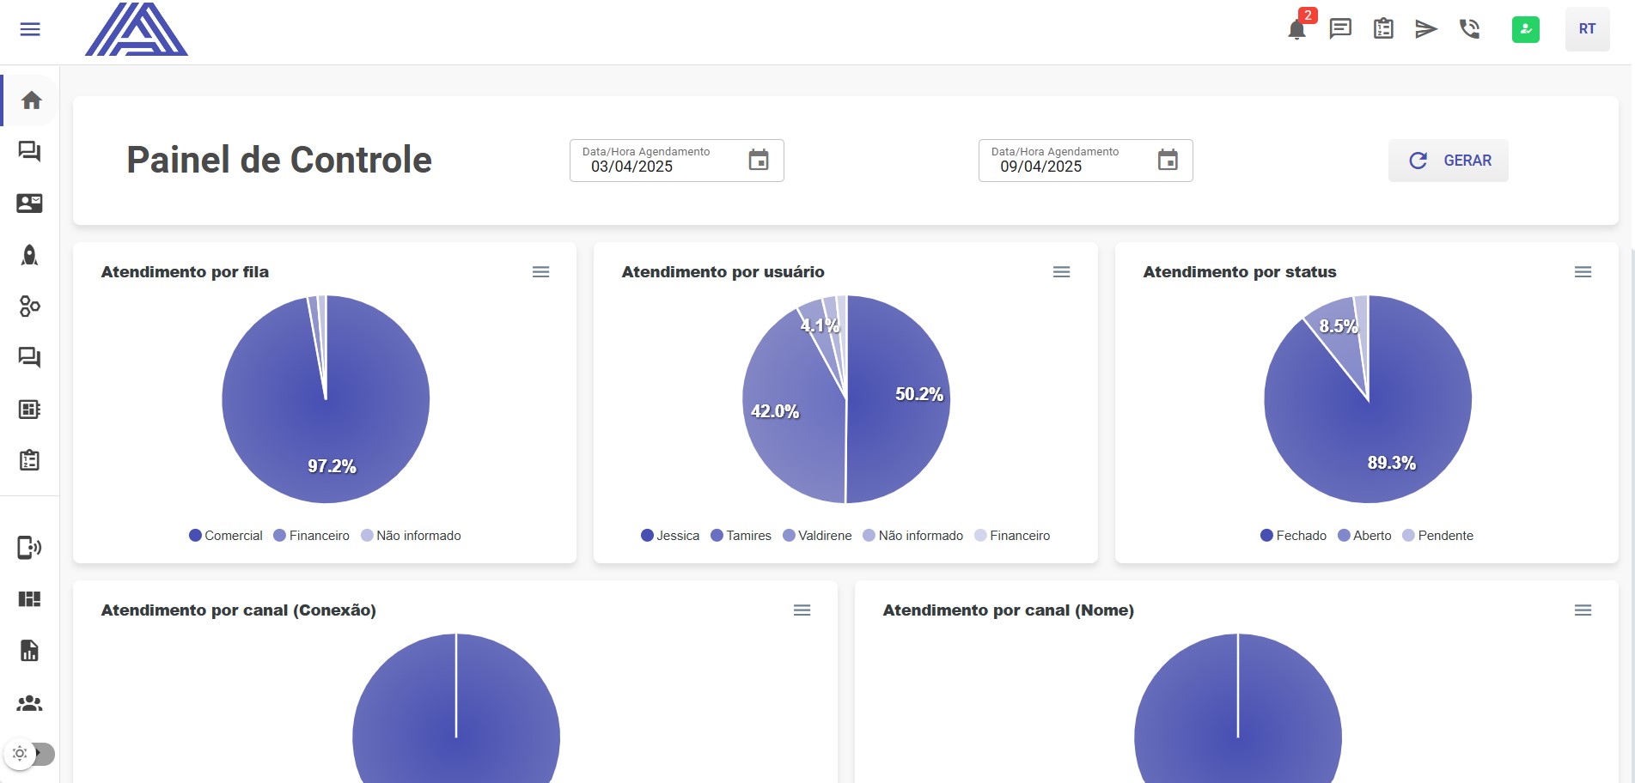Click the paper plane send icon

(1425, 29)
